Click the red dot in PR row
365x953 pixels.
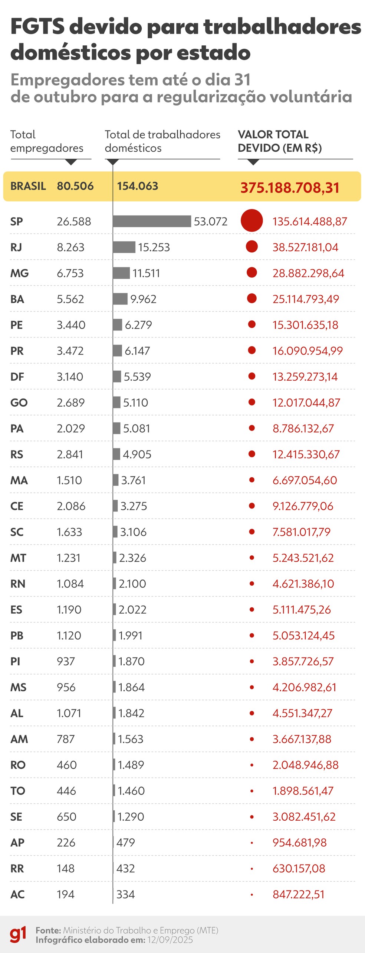pyautogui.click(x=252, y=350)
